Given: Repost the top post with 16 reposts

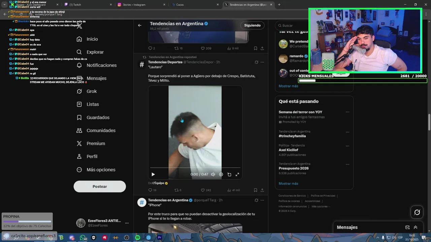Looking at the screenshot, I should tap(178, 48).
